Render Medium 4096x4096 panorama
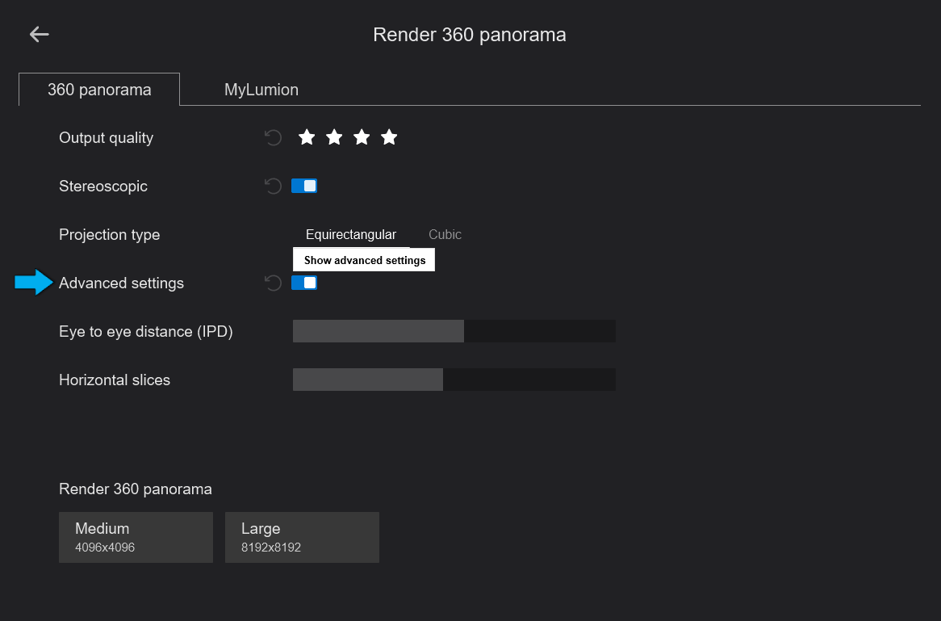The height and width of the screenshot is (621, 941). pyautogui.click(x=136, y=537)
